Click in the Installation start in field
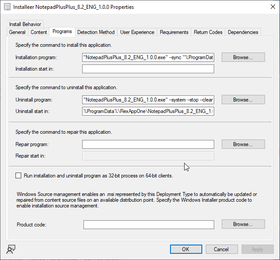Screen dimensions: 280x260 click(148, 69)
